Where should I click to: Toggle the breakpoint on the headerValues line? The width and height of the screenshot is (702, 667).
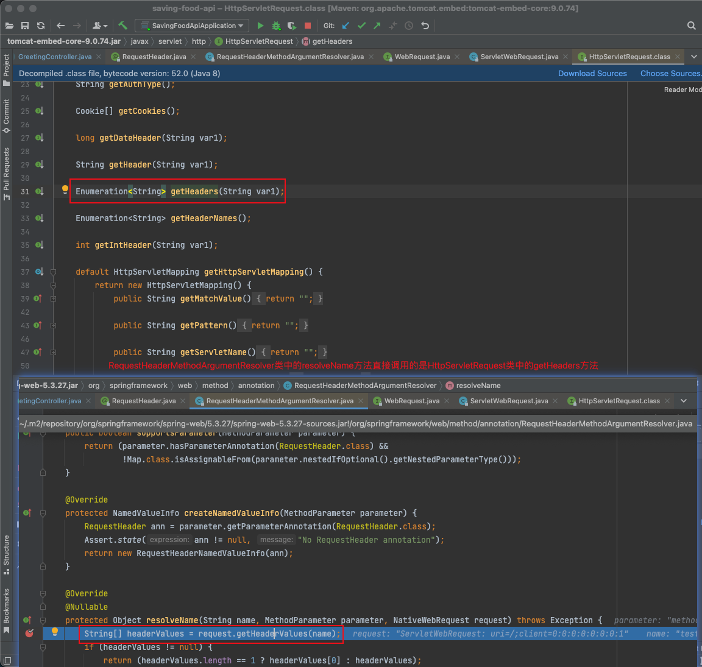29,633
